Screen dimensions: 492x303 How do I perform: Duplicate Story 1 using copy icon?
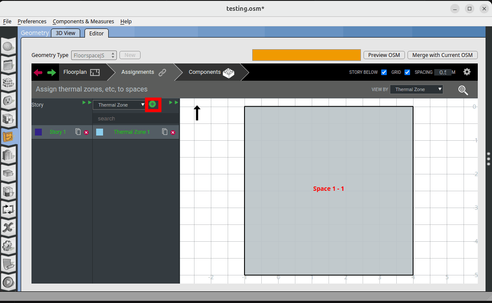coord(78,132)
